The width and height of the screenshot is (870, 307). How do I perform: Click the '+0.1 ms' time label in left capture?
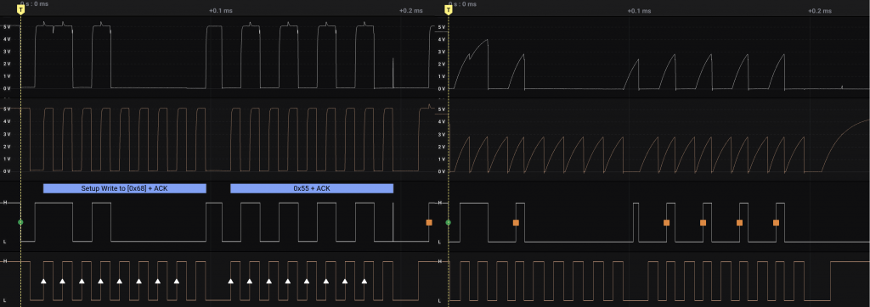pos(220,11)
